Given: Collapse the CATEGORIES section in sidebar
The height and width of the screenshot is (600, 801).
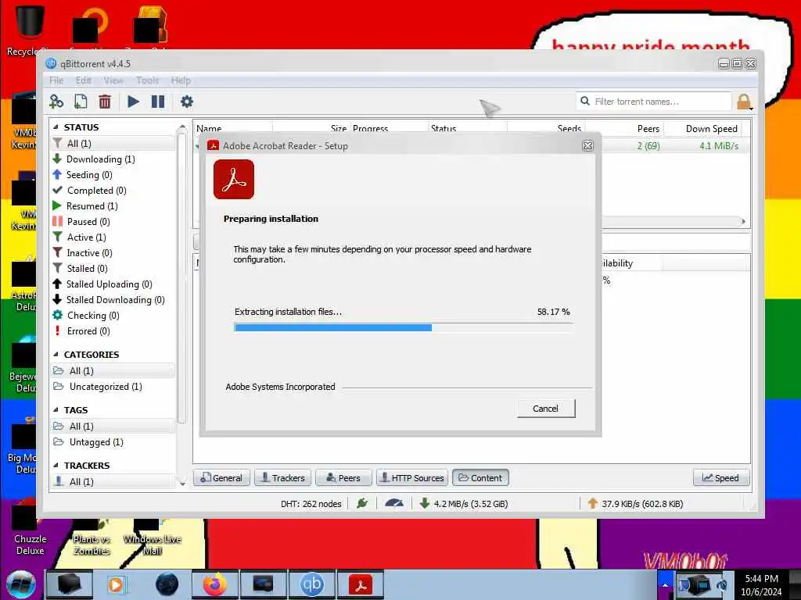Looking at the screenshot, I should tap(56, 354).
